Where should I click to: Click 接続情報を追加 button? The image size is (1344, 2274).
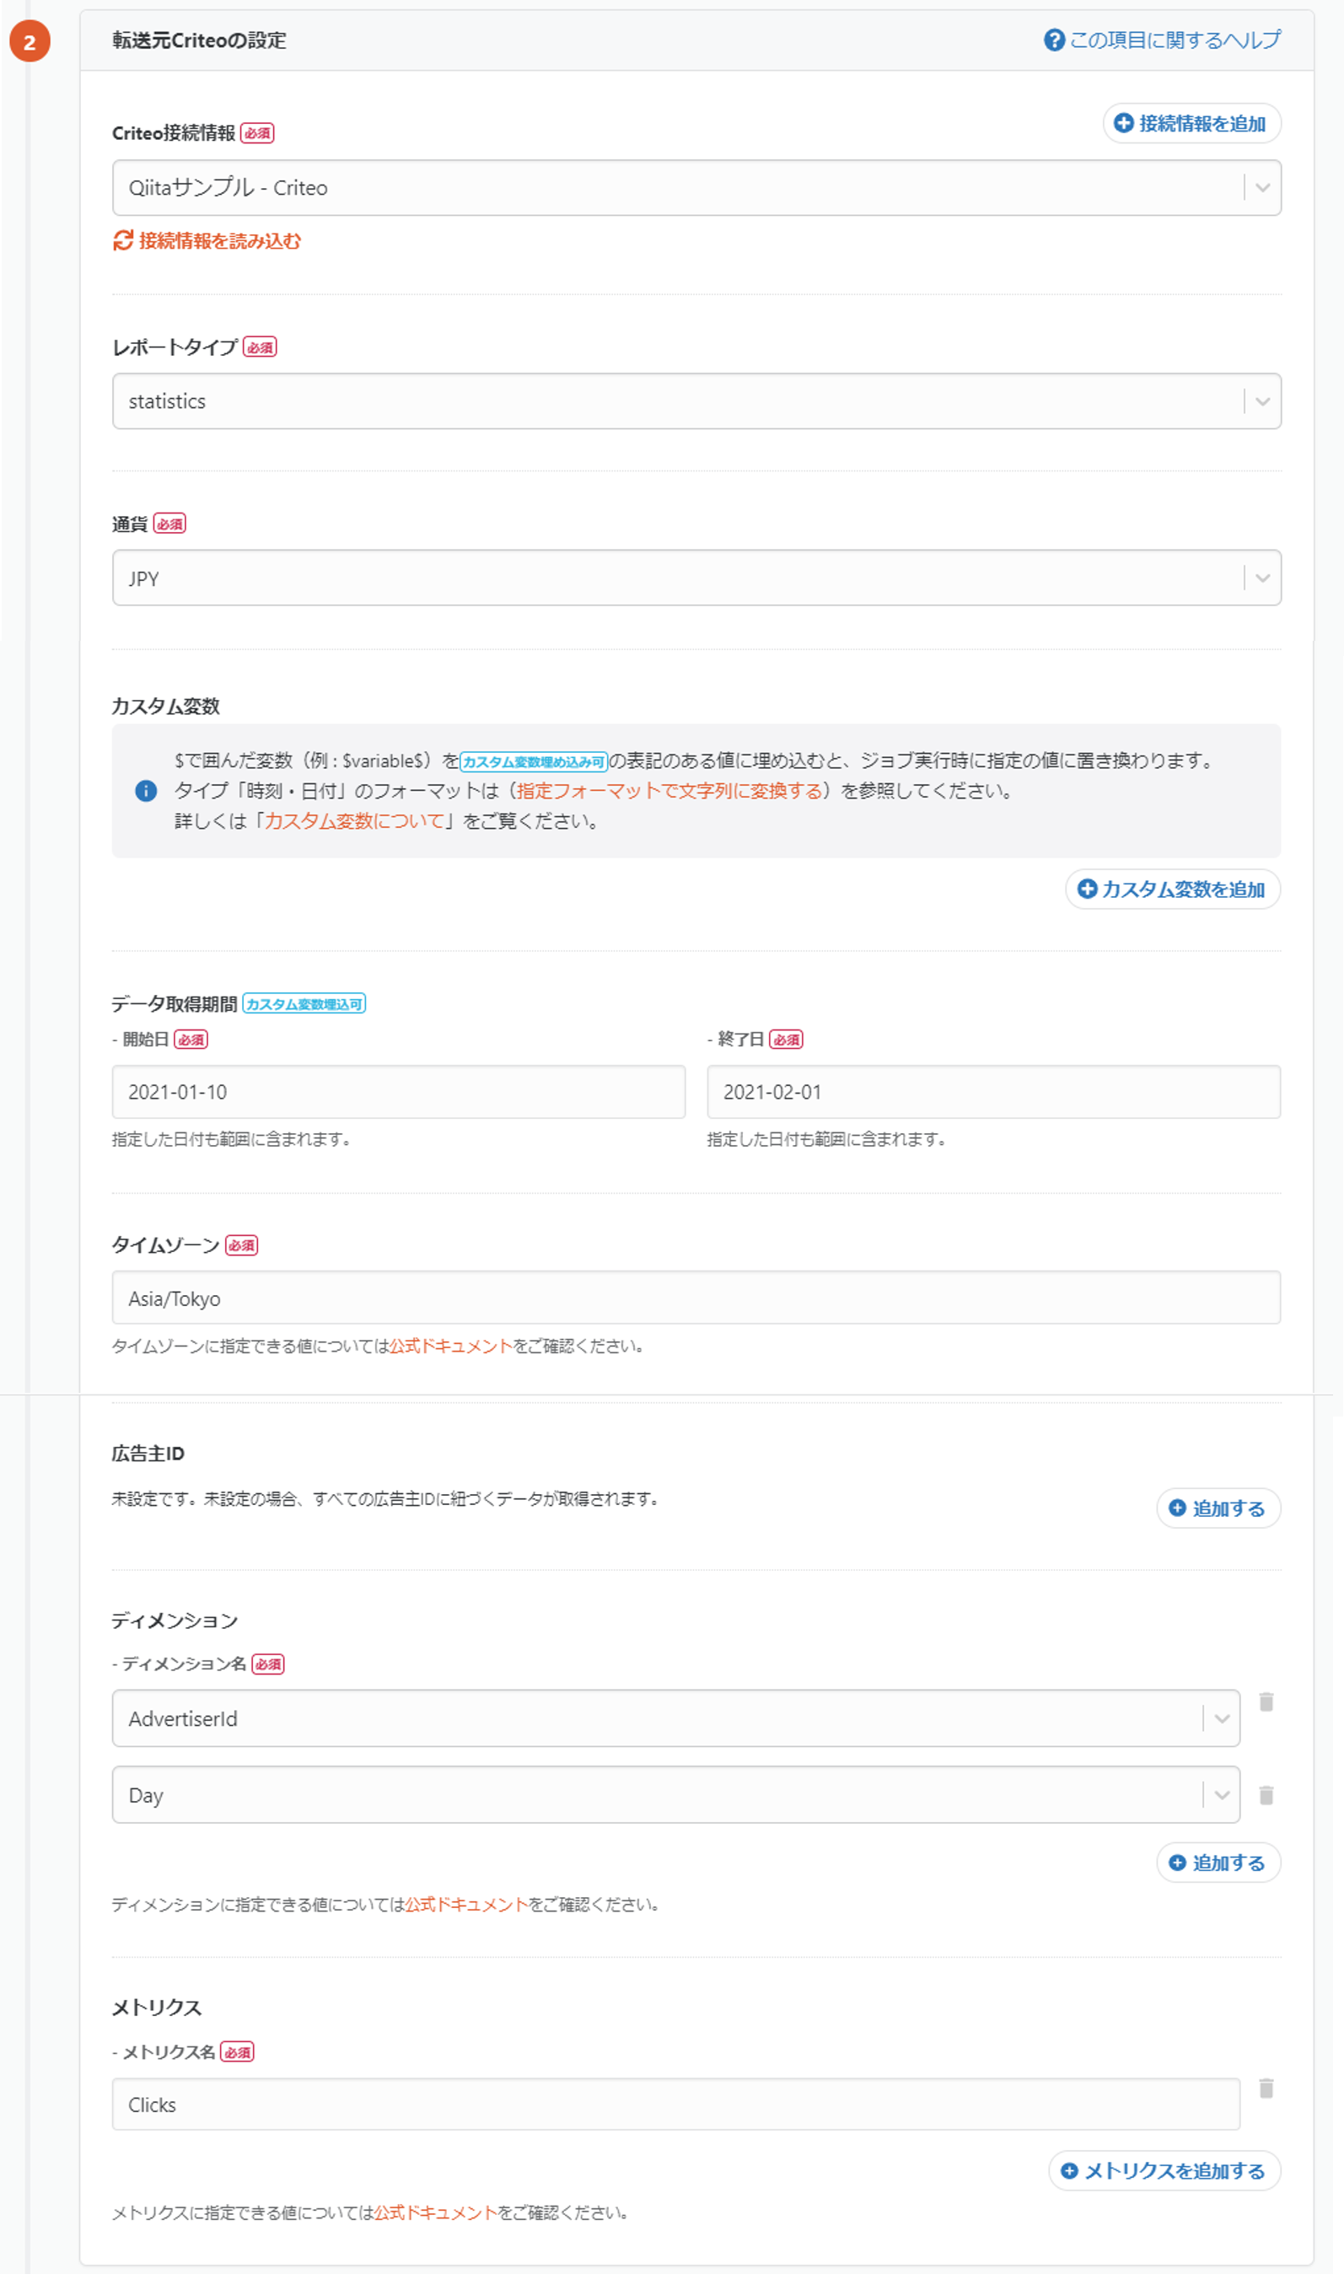click(1191, 123)
